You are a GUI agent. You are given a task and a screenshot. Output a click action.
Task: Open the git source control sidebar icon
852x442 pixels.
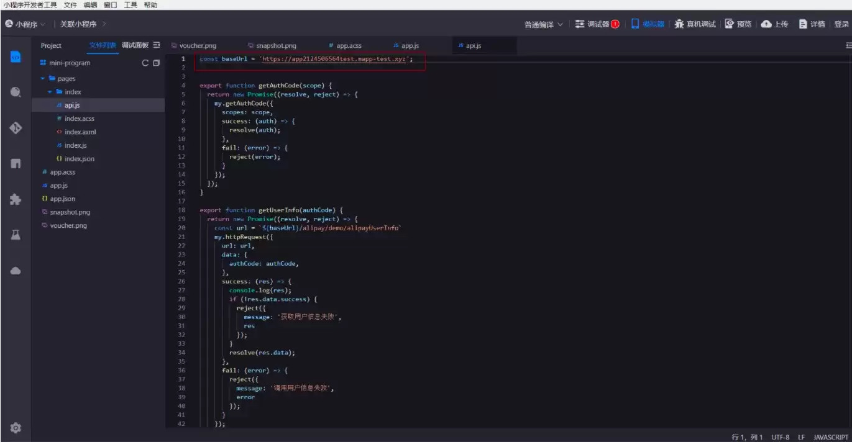[16, 129]
